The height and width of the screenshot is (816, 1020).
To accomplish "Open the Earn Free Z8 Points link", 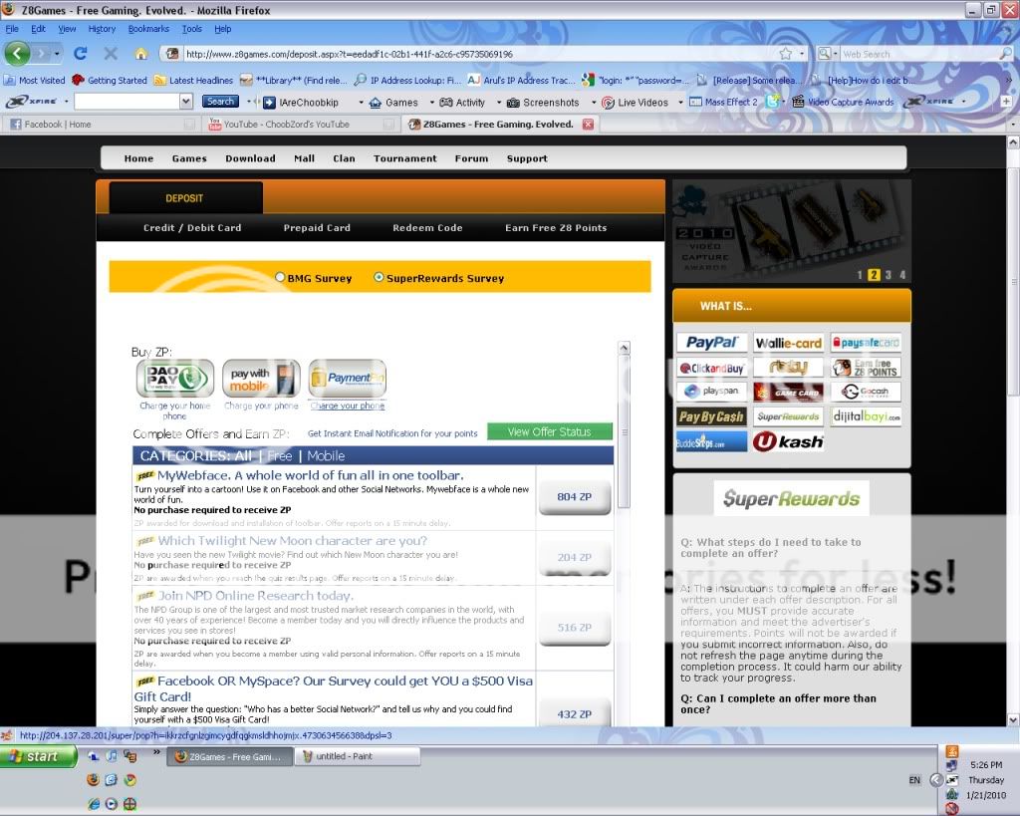I will 555,228.
